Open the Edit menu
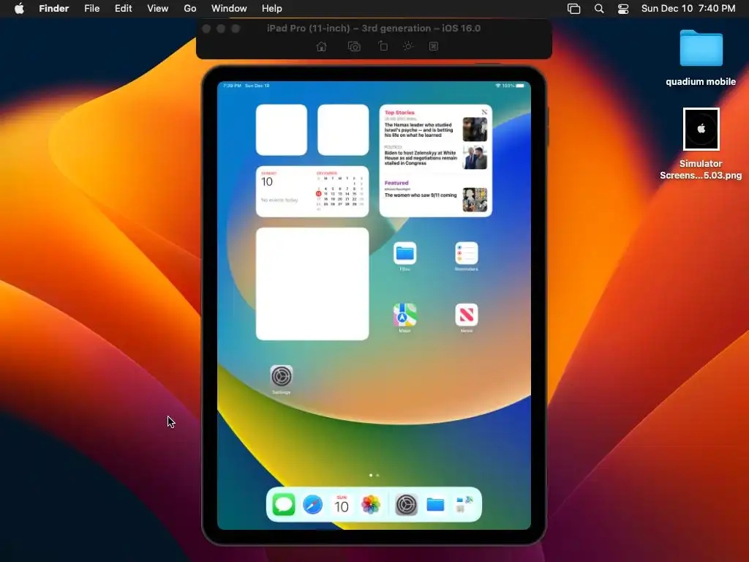The height and width of the screenshot is (562, 749). pos(123,9)
